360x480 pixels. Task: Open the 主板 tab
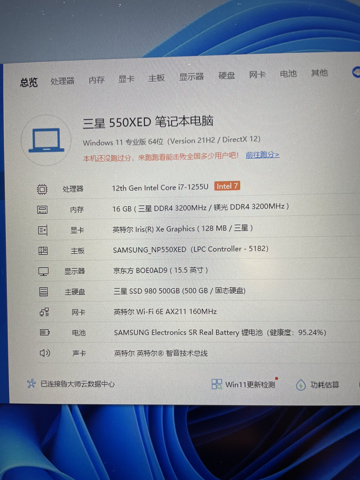[157, 78]
